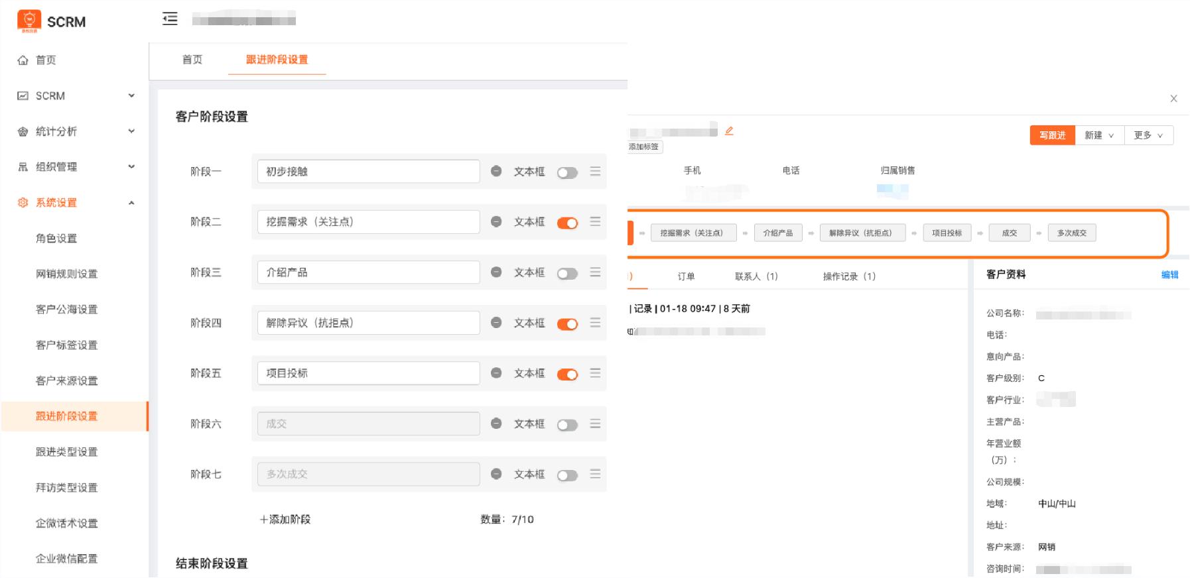
Task: Click the 写跟进 button
Action: [1053, 135]
